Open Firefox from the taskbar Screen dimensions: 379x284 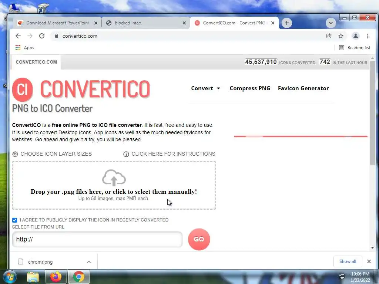click(56, 277)
